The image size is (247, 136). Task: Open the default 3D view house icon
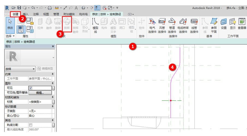[84, 8]
